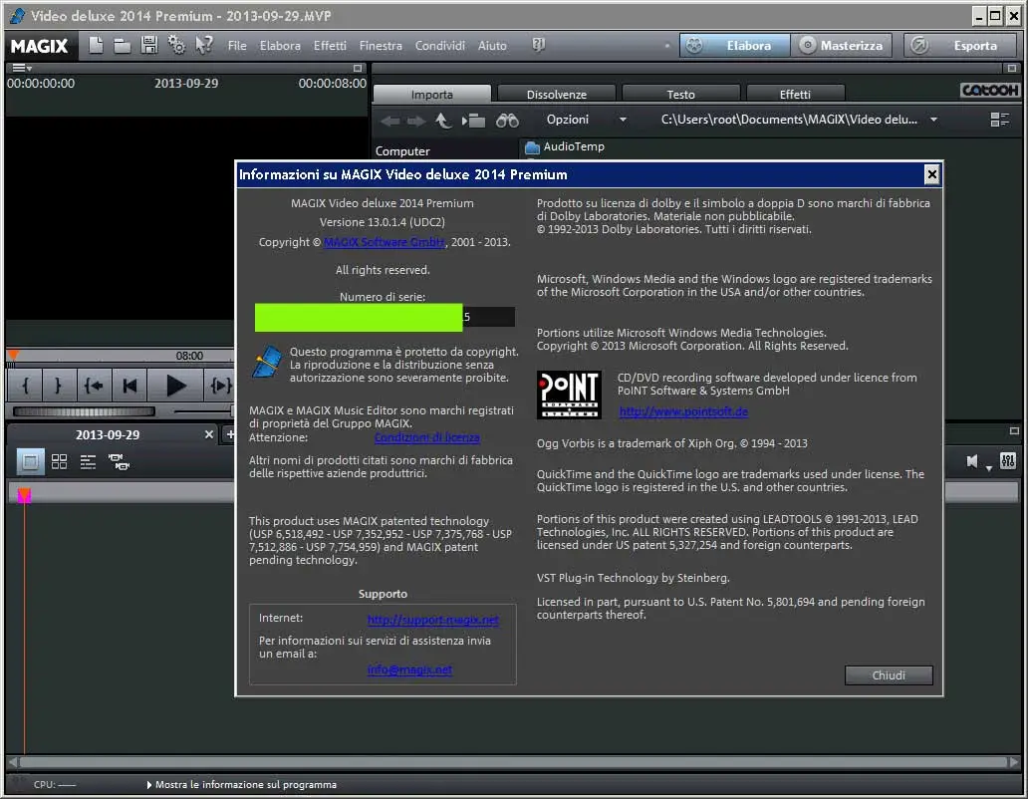Click the catooh logo button
1028x799 pixels.
989,90
